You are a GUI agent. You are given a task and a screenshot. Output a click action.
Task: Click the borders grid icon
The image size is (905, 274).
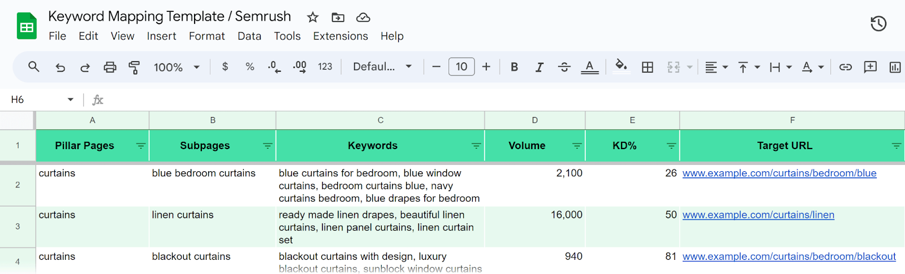(647, 67)
